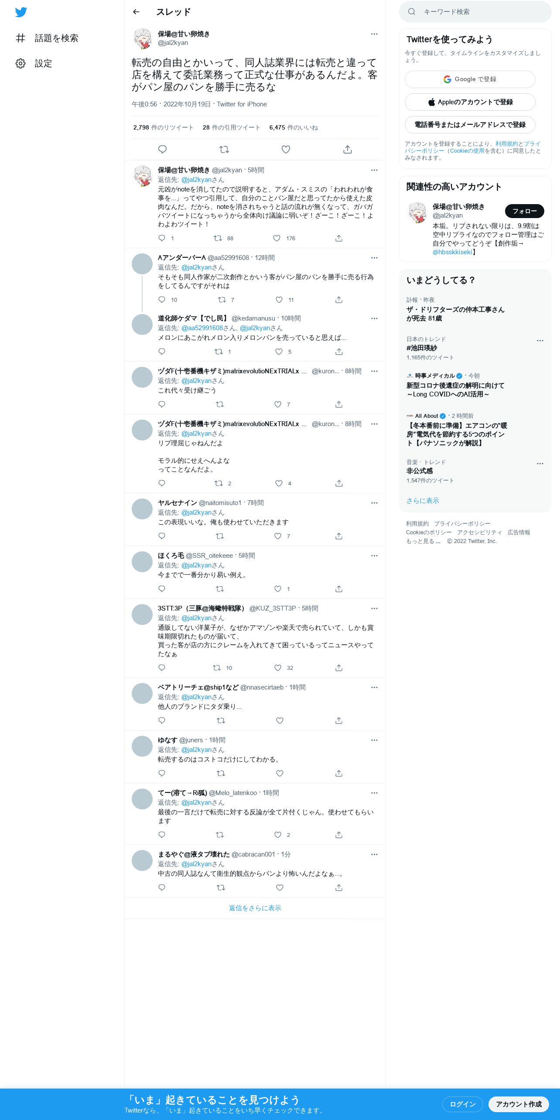Image resolution: width=560 pixels, height=1120 pixels.
Task: Sign up with Google で登録 button
Action: pyautogui.click(x=470, y=79)
